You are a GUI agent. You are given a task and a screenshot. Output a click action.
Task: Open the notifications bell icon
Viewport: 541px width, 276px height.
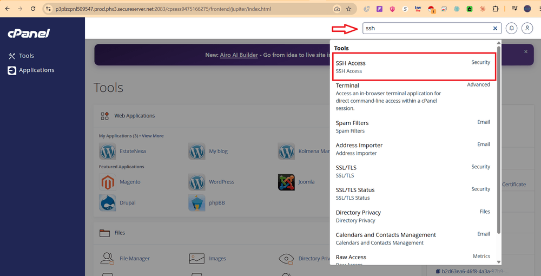point(511,28)
